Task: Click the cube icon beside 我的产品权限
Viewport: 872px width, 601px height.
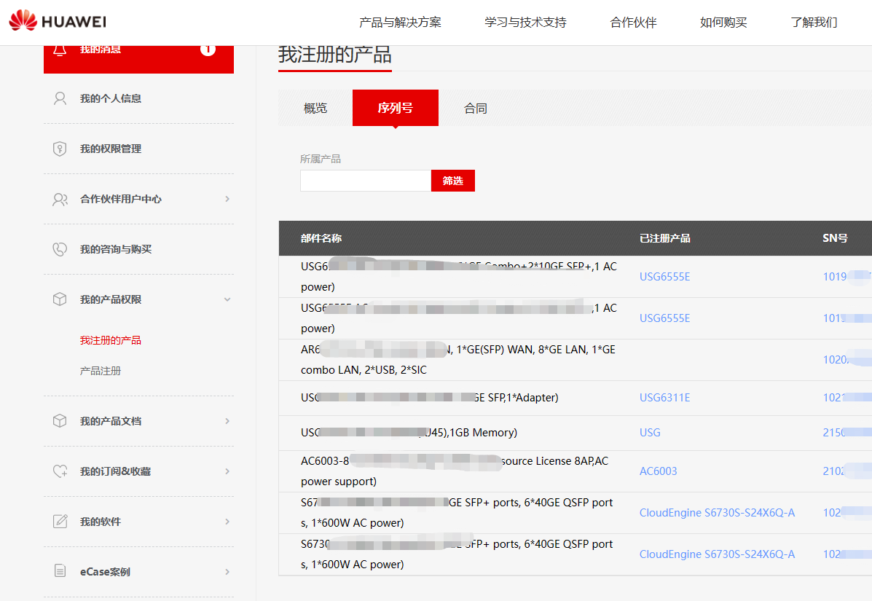Action: coord(60,299)
